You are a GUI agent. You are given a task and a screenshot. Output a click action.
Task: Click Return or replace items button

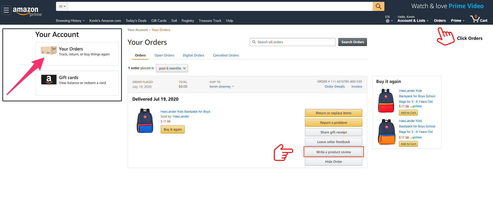tap(334, 113)
